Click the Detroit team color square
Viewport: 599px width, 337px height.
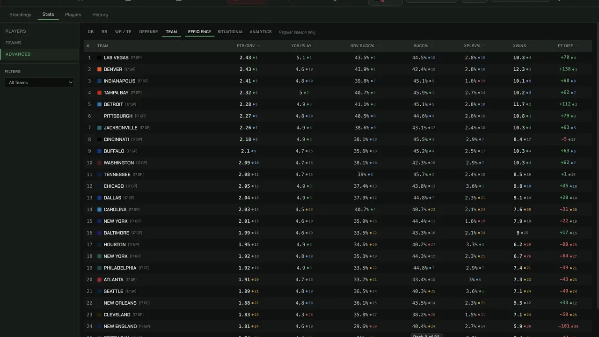click(99, 104)
